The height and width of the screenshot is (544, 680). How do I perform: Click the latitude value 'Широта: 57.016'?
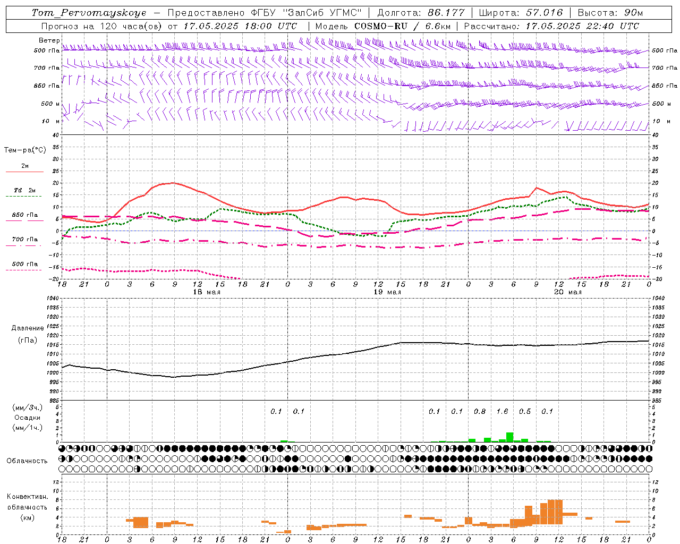[x=521, y=13]
